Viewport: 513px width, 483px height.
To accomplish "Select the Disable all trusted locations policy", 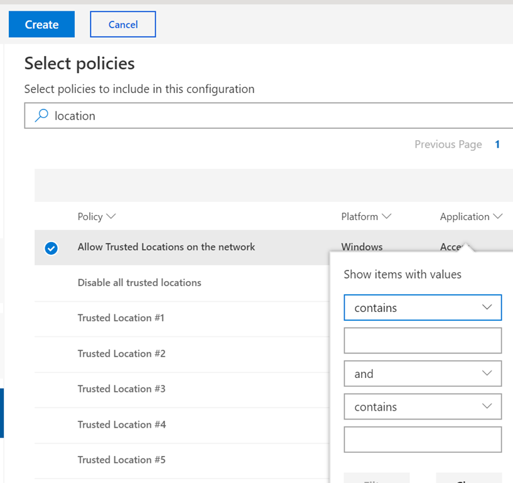I will [x=139, y=282].
